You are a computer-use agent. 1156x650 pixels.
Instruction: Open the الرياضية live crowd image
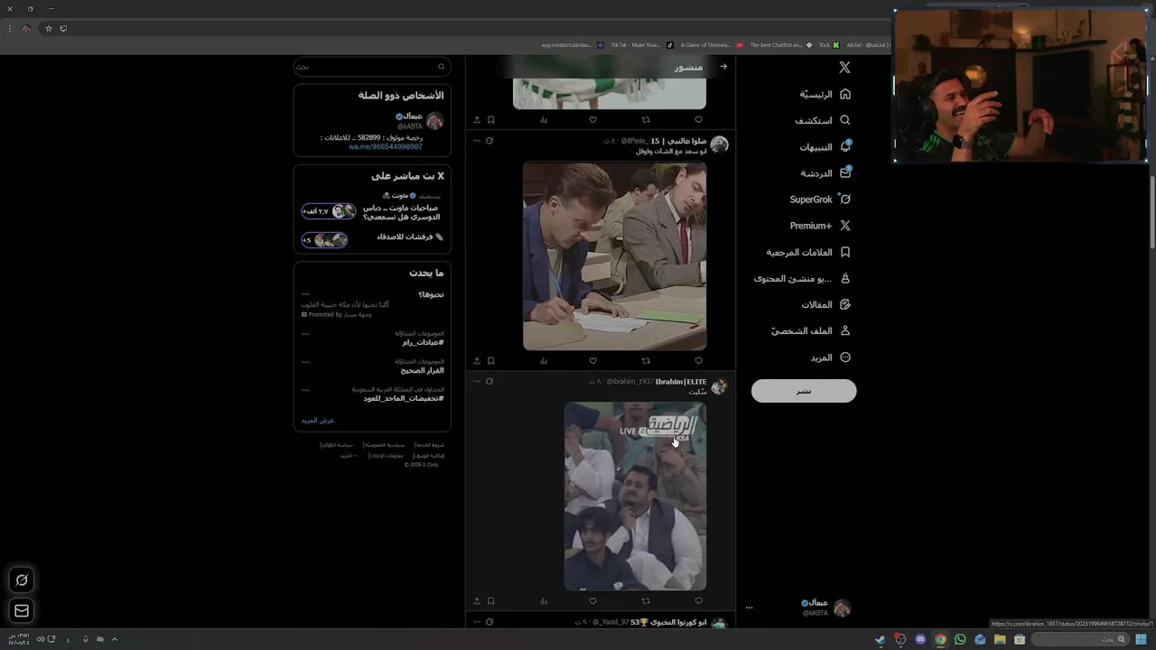click(x=636, y=497)
